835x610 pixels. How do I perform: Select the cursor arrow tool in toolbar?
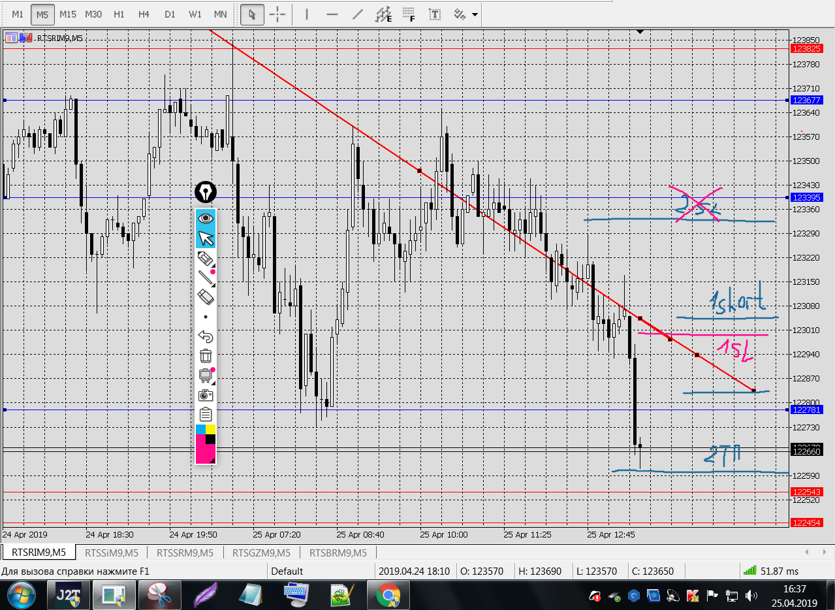(x=252, y=14)
